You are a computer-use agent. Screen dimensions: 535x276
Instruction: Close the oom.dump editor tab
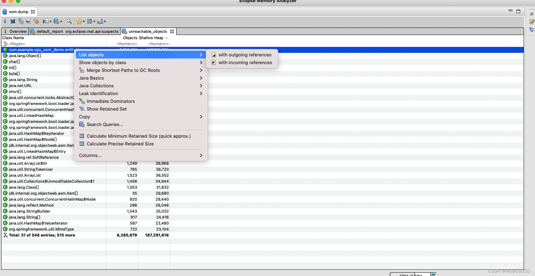click(33, 12)
